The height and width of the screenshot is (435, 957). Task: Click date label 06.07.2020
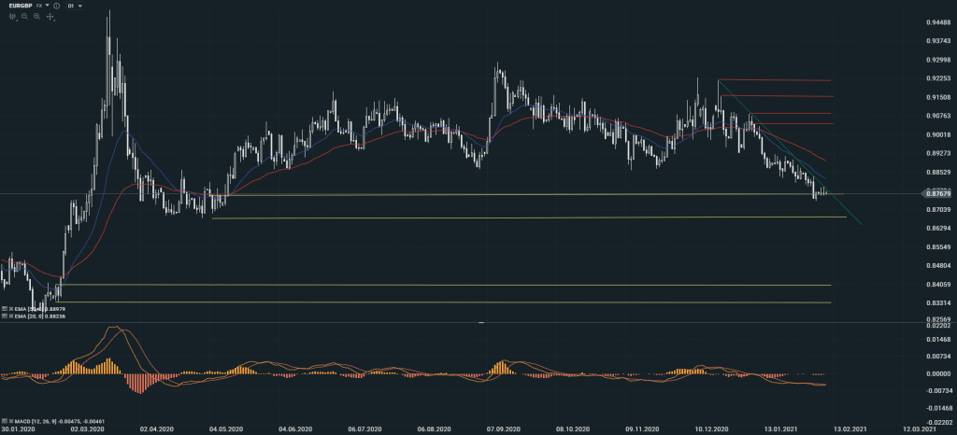tap(364, 428)
